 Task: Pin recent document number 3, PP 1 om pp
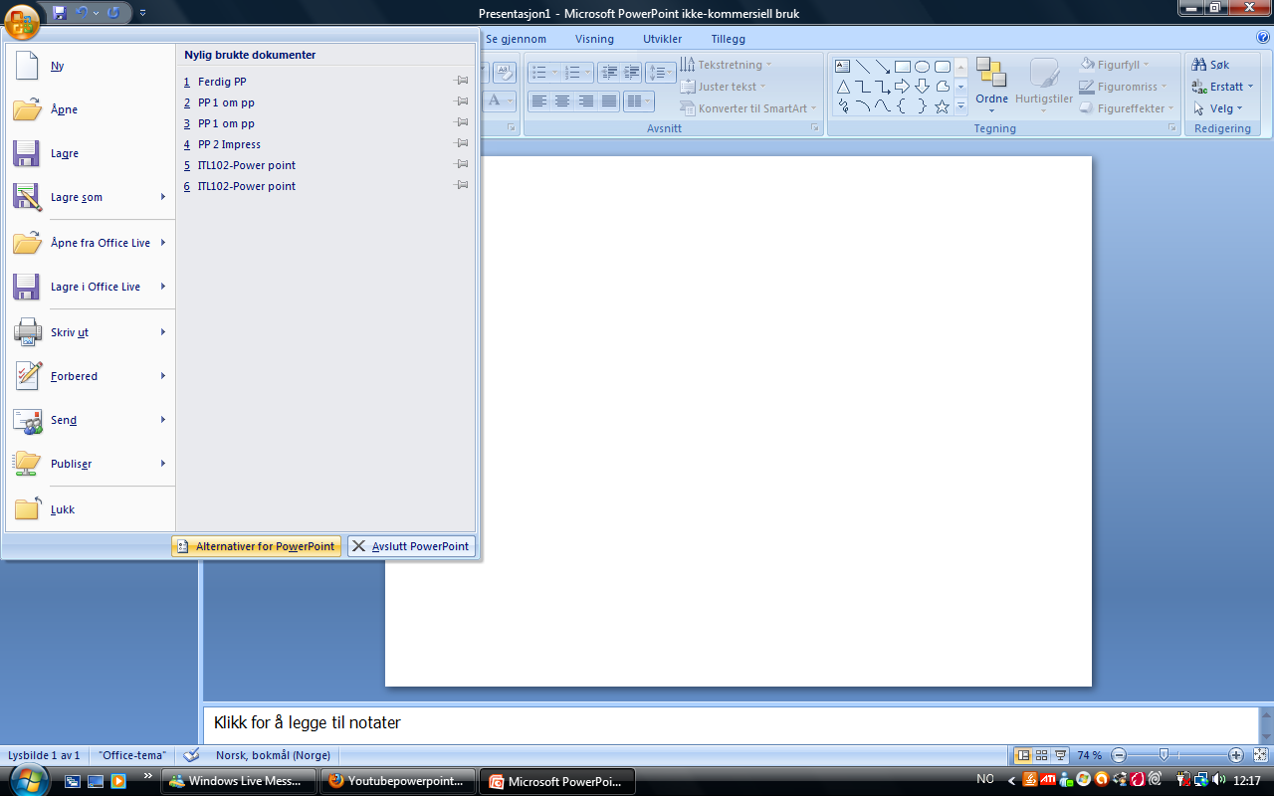coord(461,122)
